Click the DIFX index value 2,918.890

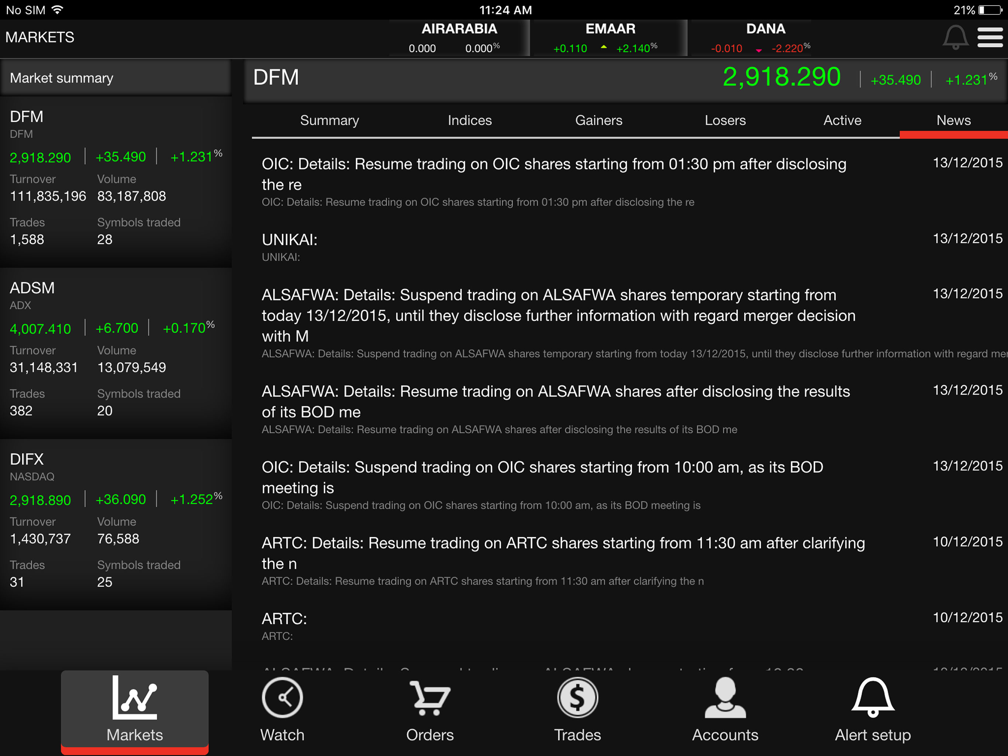40,500
